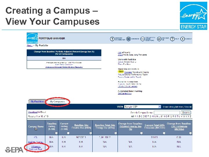Filter campuses by the All alphabet link
Screen dimensions: 209x157
(x=132, y=116)
